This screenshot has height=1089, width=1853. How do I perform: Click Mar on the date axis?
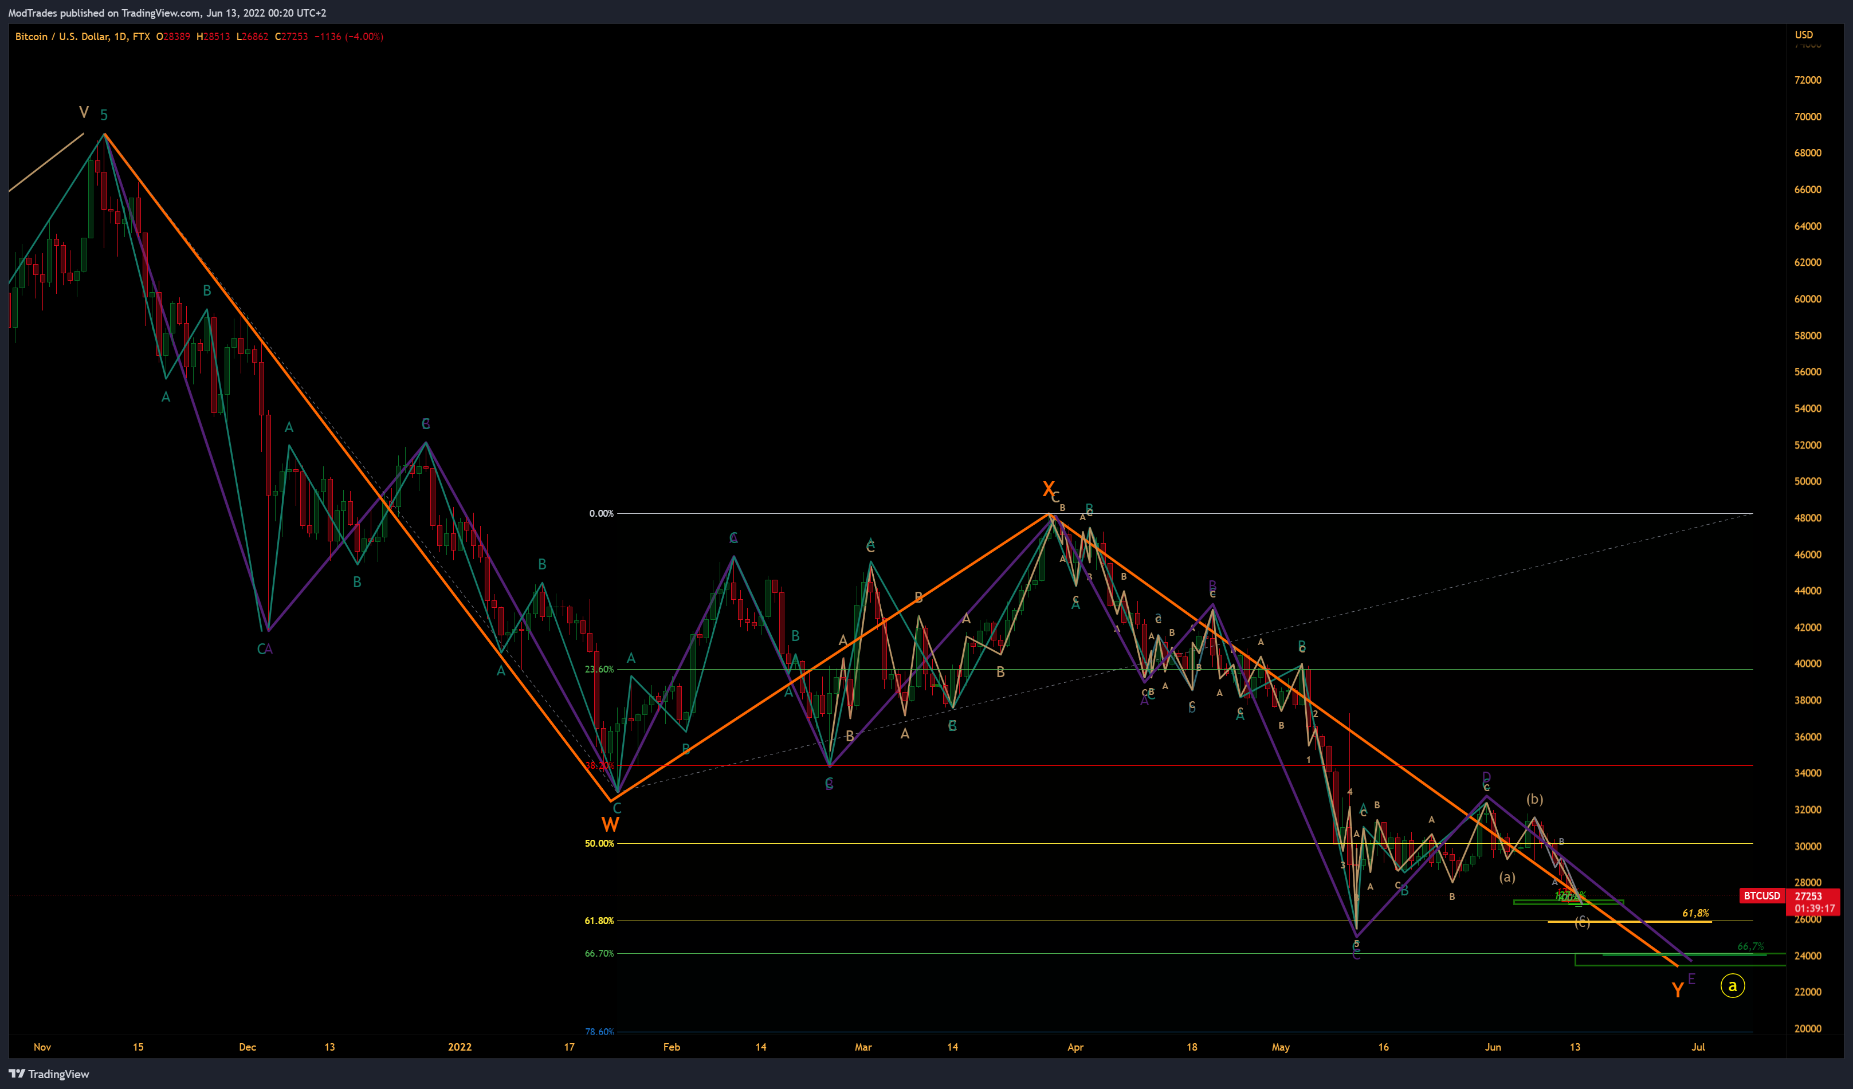(863, 1047)
